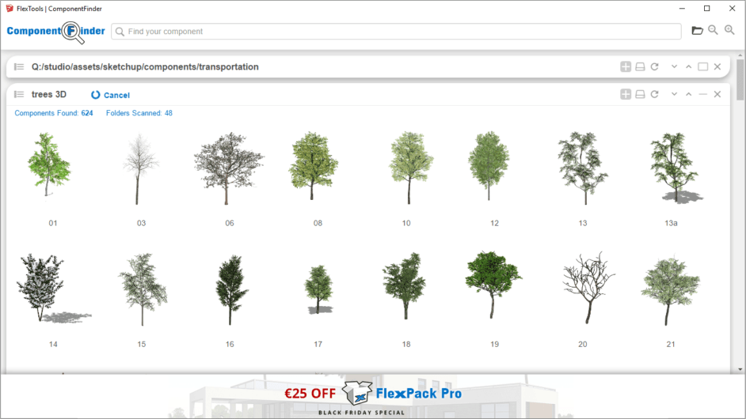746x419 pixels.
Task: Click plus icon in transportation panel header
Action: [626, 67]
